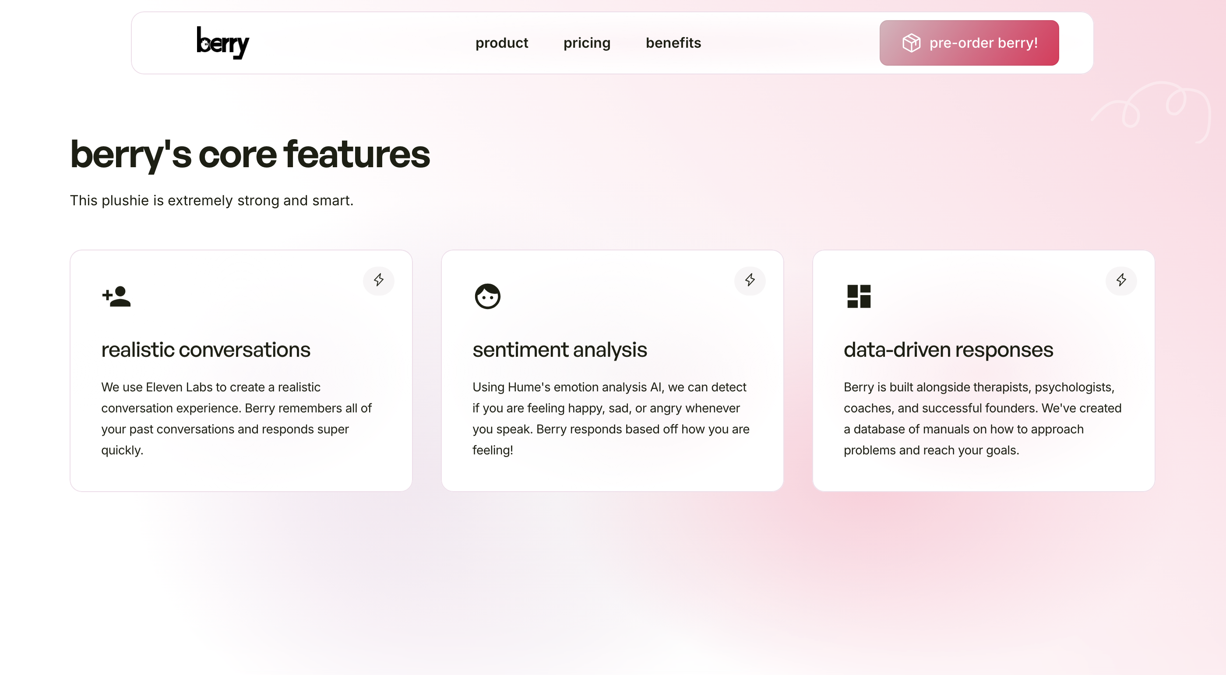Image resolution: width=1226 pixels, height=675 pixels.
Task: Click the lightning bolt on the sentiment analysis card
Action: (x=750, y=280)
